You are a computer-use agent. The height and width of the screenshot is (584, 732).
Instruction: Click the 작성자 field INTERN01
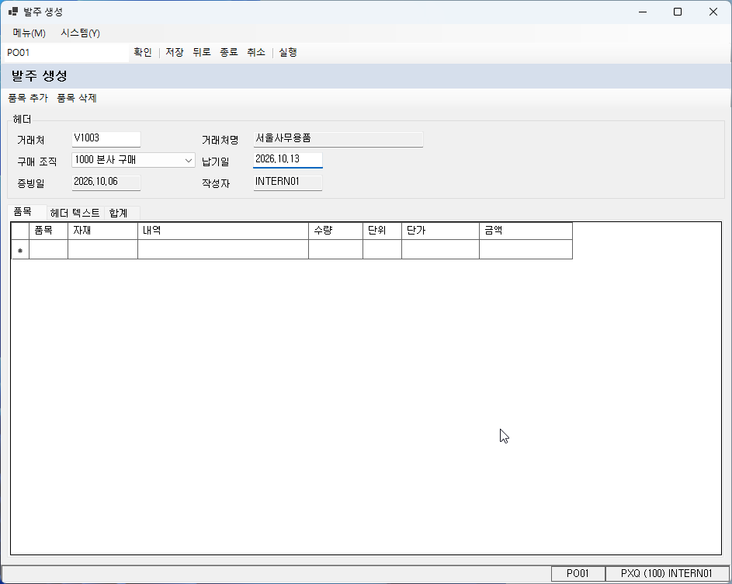287,182
